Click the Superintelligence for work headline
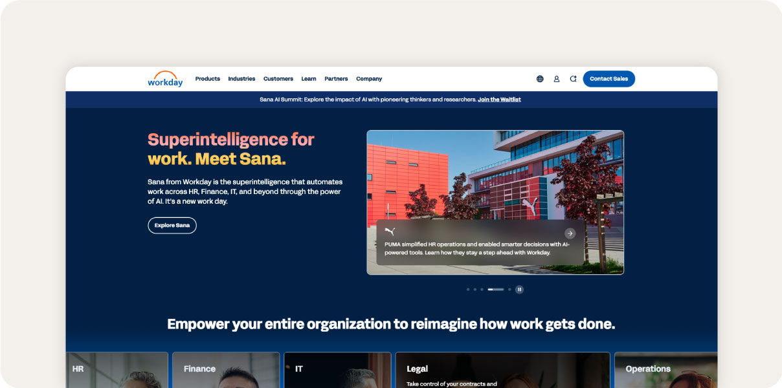 (x=231, y=149)
